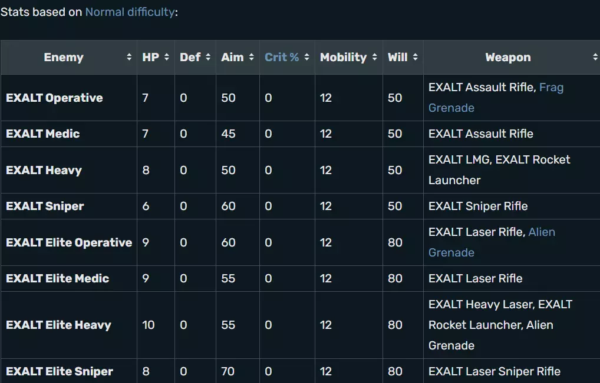Image resolution: width=600 pixels, height=383 pixels.
Task: Sort the Weapon column using arrows
Action: [595, 58]
